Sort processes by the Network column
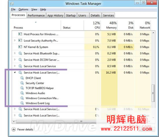 click(x=142, y=25)
